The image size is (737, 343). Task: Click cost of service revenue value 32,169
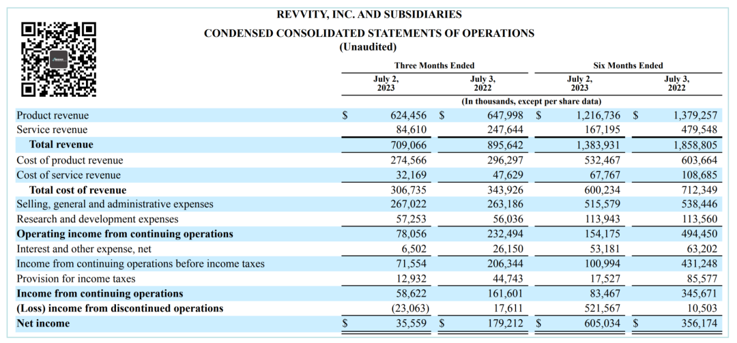pyautogui.click(x=411, y=175)
